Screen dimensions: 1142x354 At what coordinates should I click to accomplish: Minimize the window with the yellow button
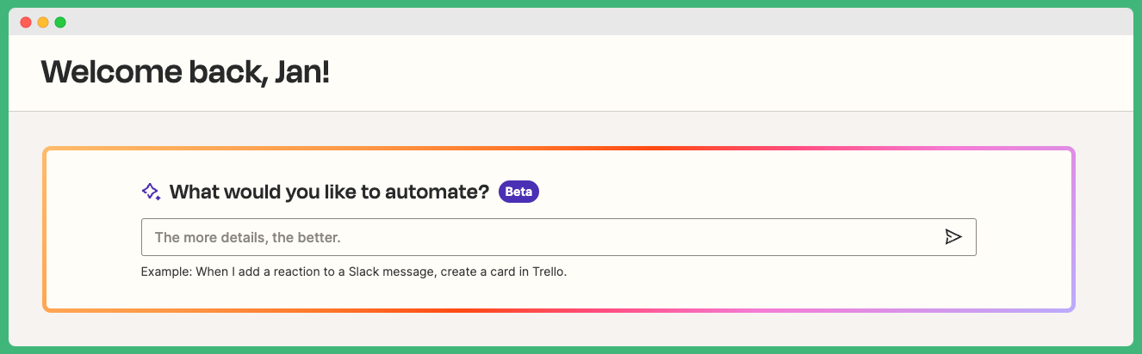click(x=43, y=22)
